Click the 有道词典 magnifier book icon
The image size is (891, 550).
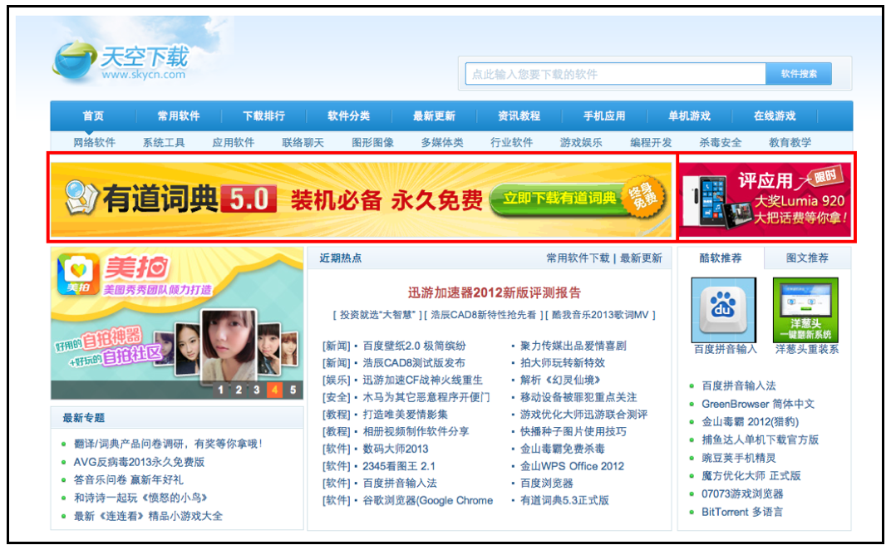tap(81, 199)
